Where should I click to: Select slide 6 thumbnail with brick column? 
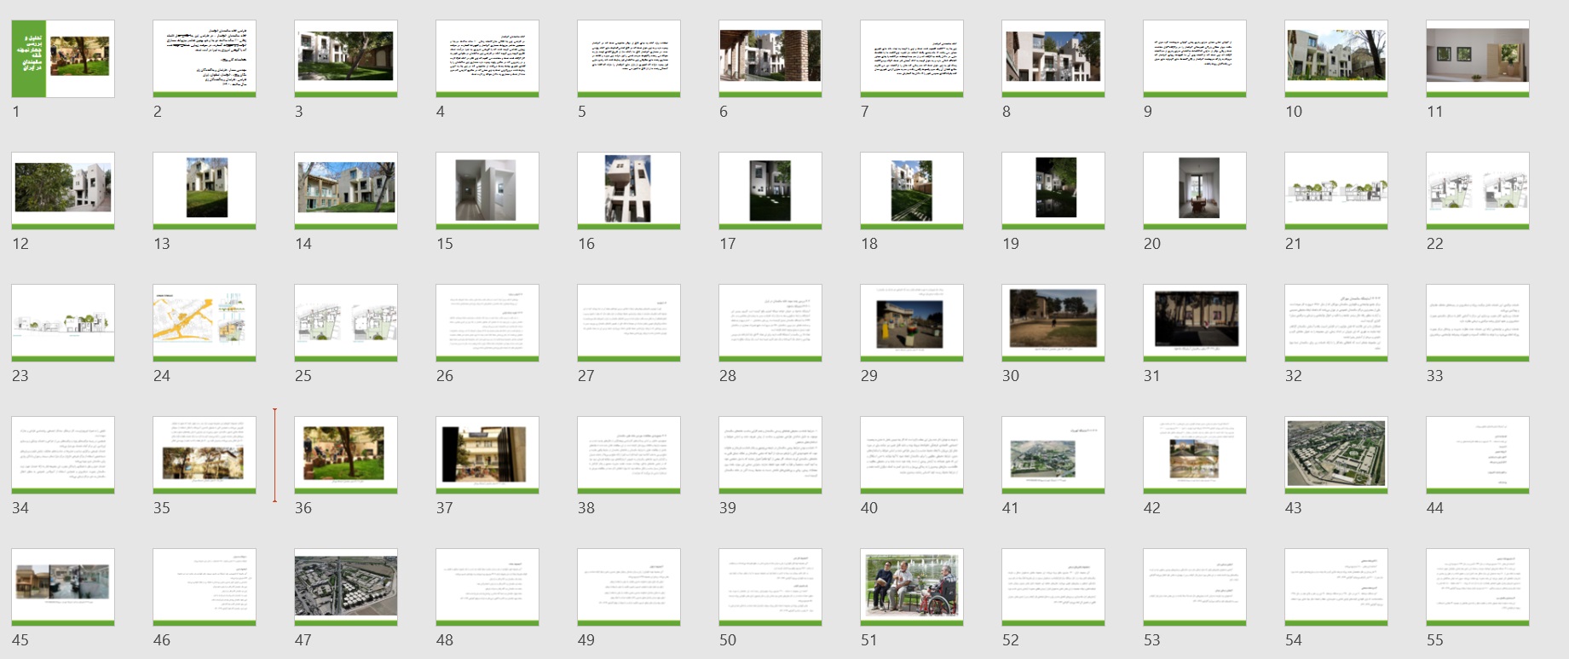coord(770,59)
